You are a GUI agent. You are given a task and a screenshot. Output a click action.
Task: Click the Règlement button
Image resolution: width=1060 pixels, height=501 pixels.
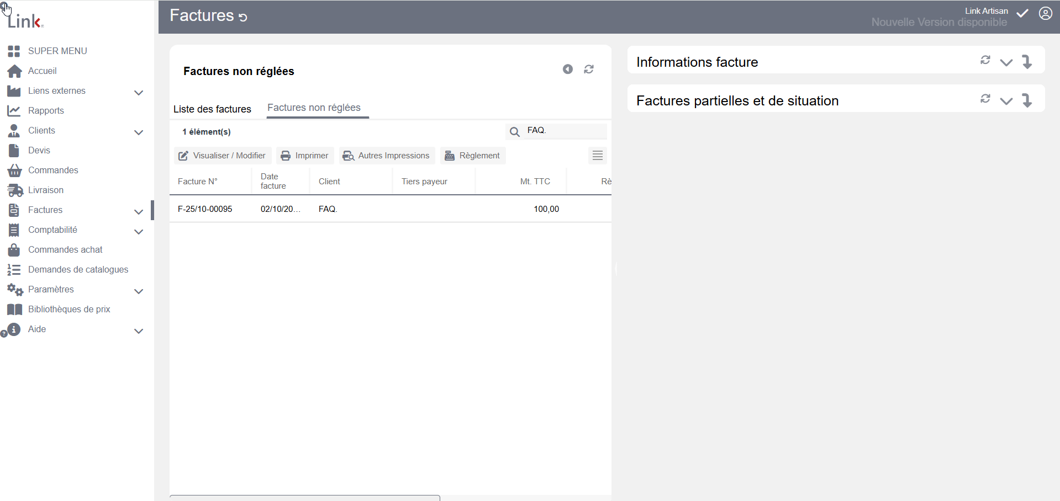coord(473,156)
